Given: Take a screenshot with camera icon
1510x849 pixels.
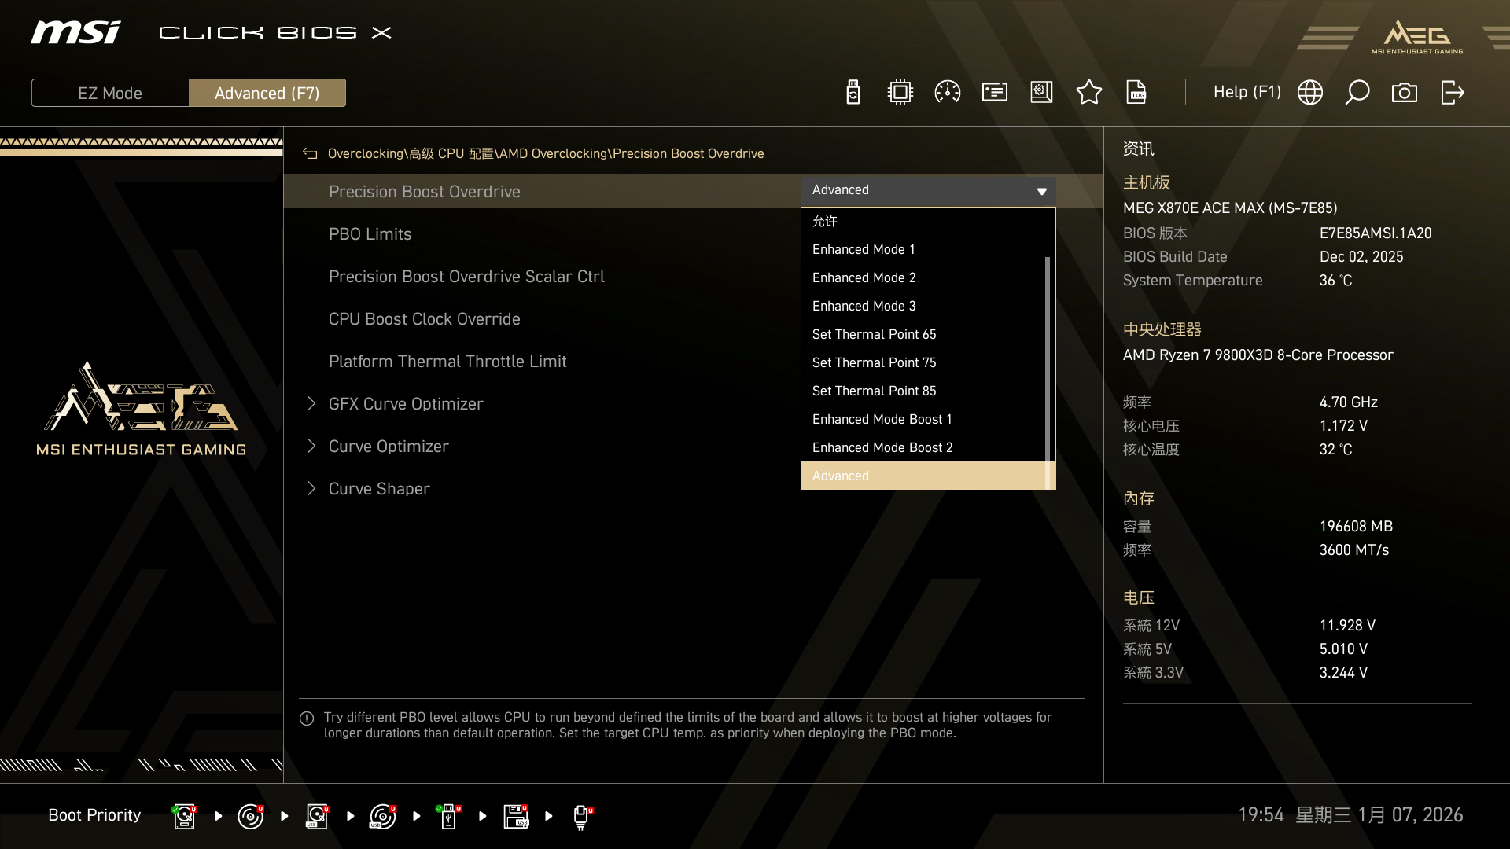Looking at the screenshot, I should point(1404,93).
